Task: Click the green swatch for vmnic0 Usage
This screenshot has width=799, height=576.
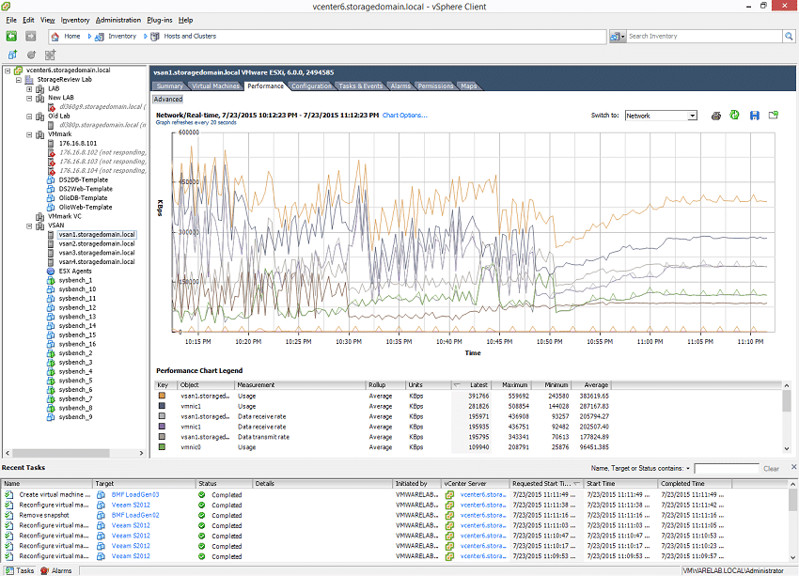Action: click(162, 447)
